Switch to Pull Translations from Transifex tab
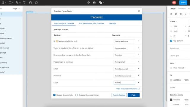Image resolution: width=190 pixels, height=107 pixels. tap(91, 23)
